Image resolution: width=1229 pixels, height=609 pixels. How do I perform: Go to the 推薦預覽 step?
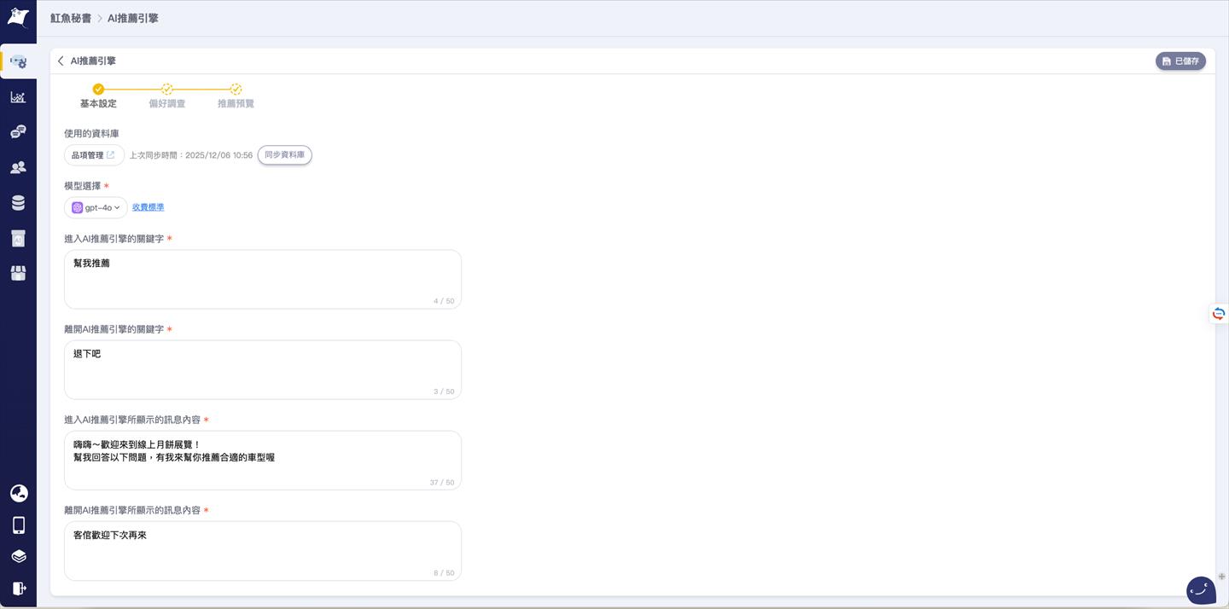coord(236,96)
